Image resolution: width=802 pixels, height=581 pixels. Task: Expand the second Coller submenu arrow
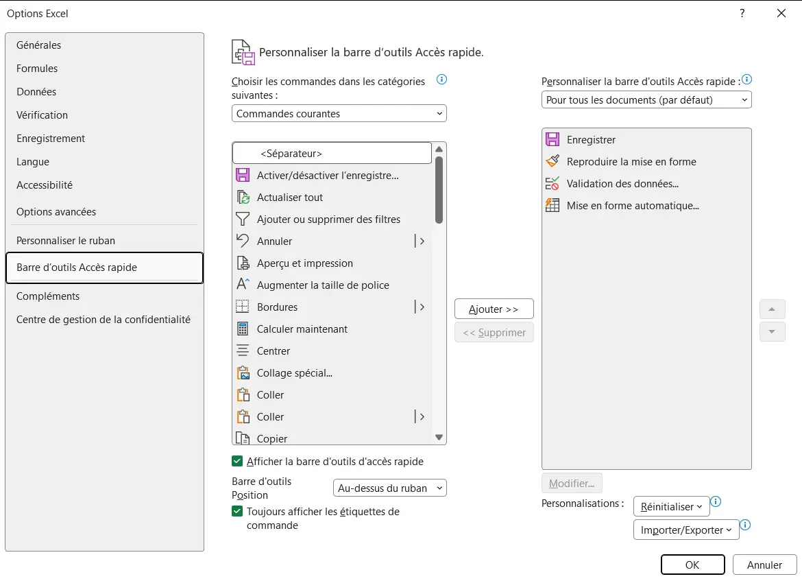pos(422,416)
